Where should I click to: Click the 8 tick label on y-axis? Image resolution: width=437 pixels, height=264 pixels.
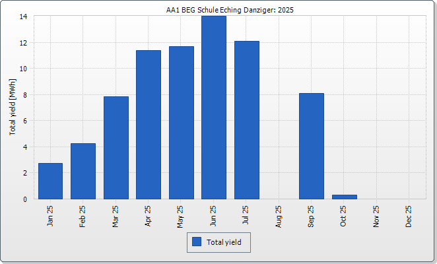(25, 94)
